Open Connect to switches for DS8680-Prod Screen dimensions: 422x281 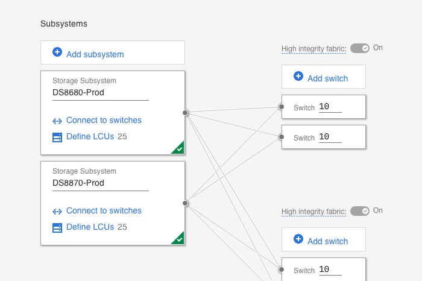(x=104, y=121)
